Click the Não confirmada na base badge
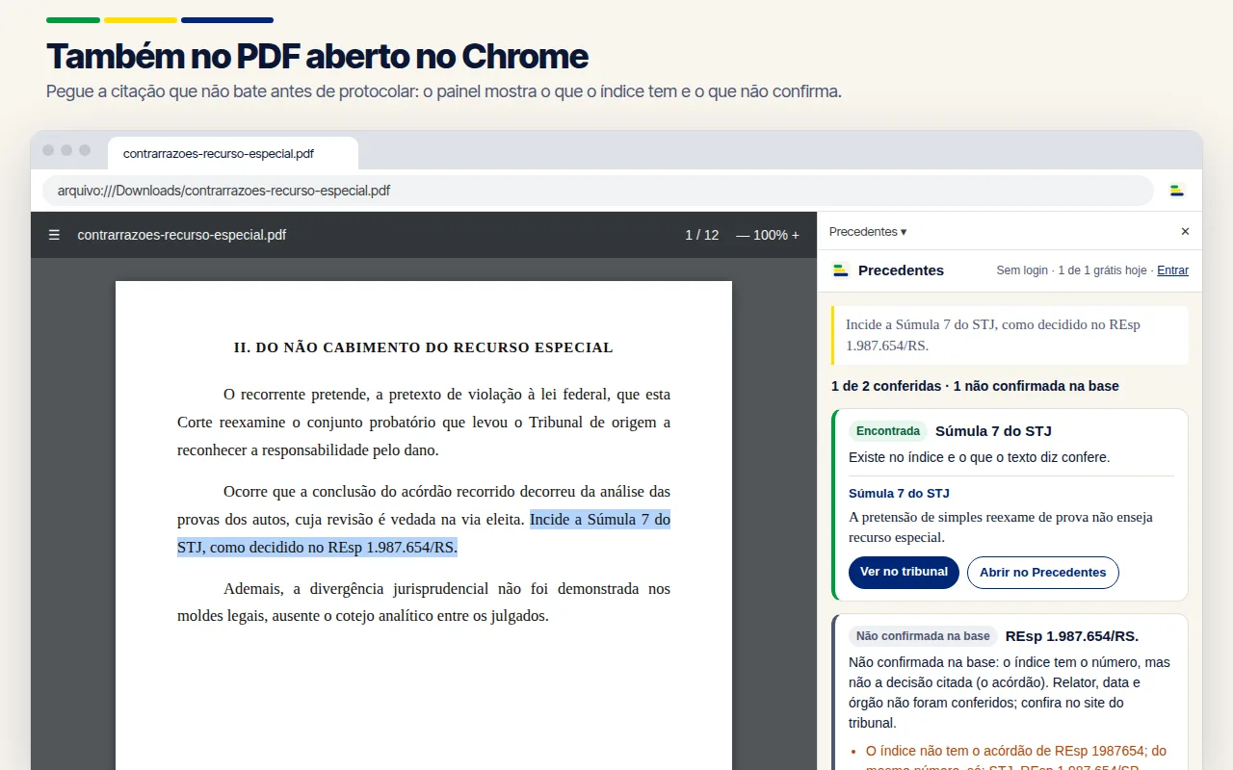Viewport: 1233px width, 770px height. (923, 636)
